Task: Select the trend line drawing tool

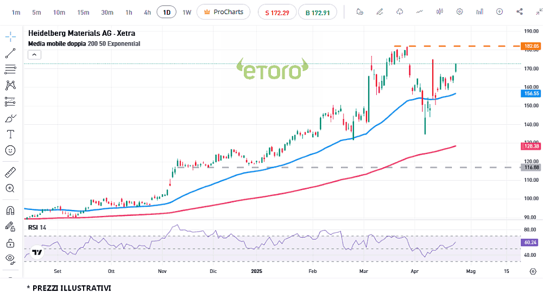Action: [x=10, y=53]
